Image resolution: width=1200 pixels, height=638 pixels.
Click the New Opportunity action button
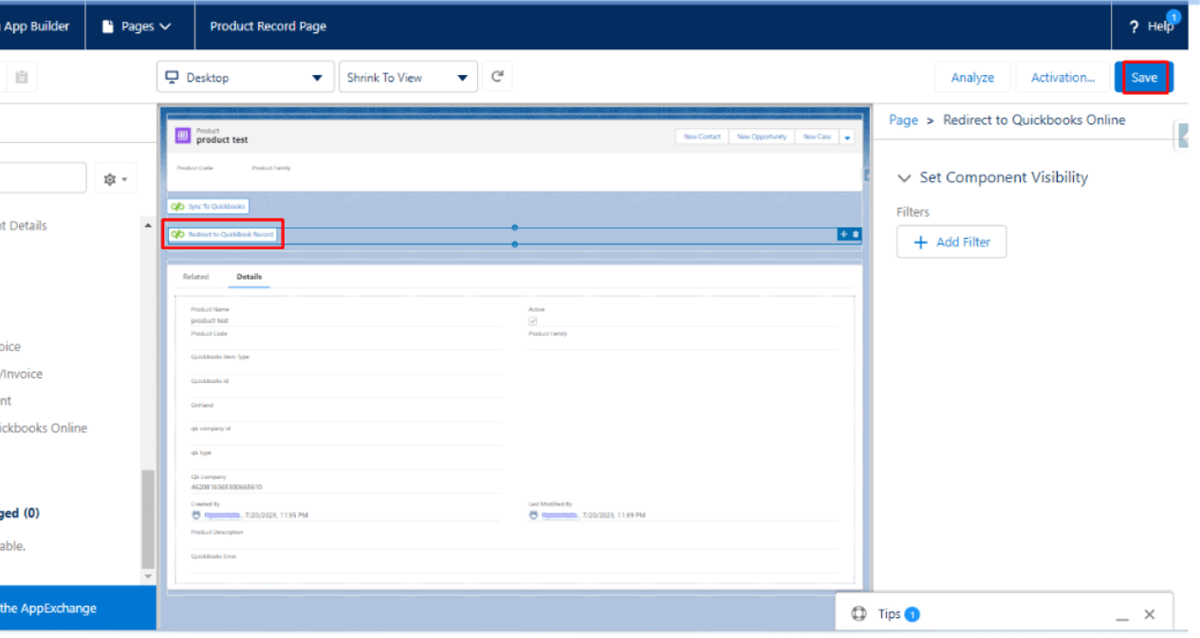(x=762, y=137)
